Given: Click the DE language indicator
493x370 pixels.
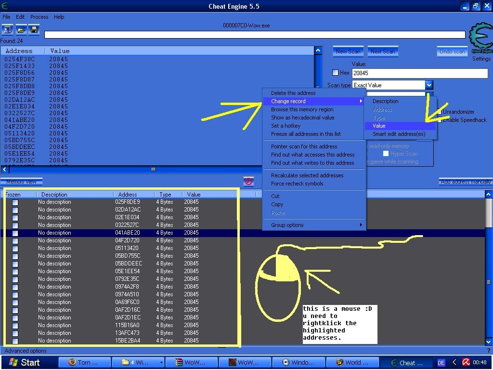Looking at the screenshot, I should coord(441,363).
